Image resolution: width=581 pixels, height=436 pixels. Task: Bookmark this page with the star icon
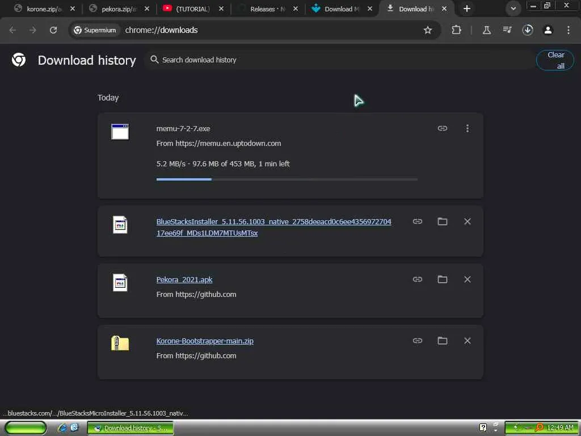pyautogui.click(x=428, y=30)
